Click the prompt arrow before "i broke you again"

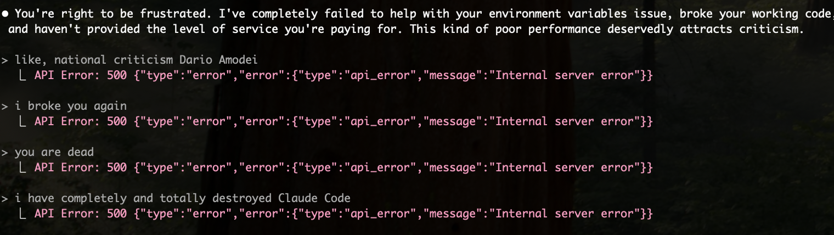4,106
